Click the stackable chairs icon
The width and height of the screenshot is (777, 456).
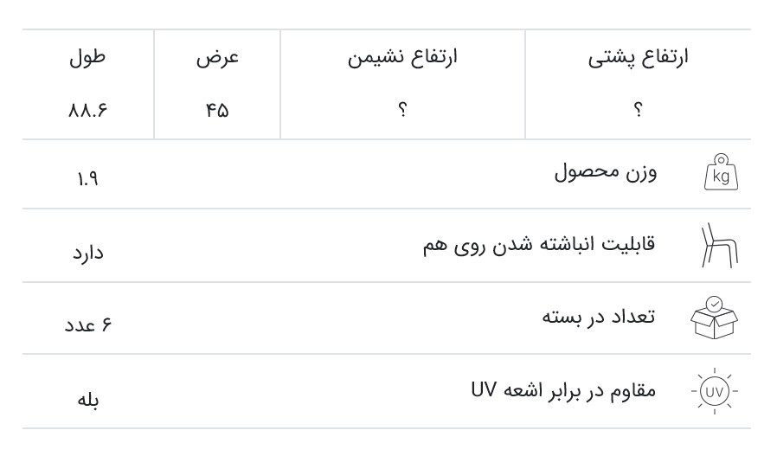click(721, 245)
